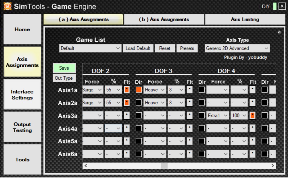
Task: Close the SimTools Game Engine window
Action: point(282,6)
